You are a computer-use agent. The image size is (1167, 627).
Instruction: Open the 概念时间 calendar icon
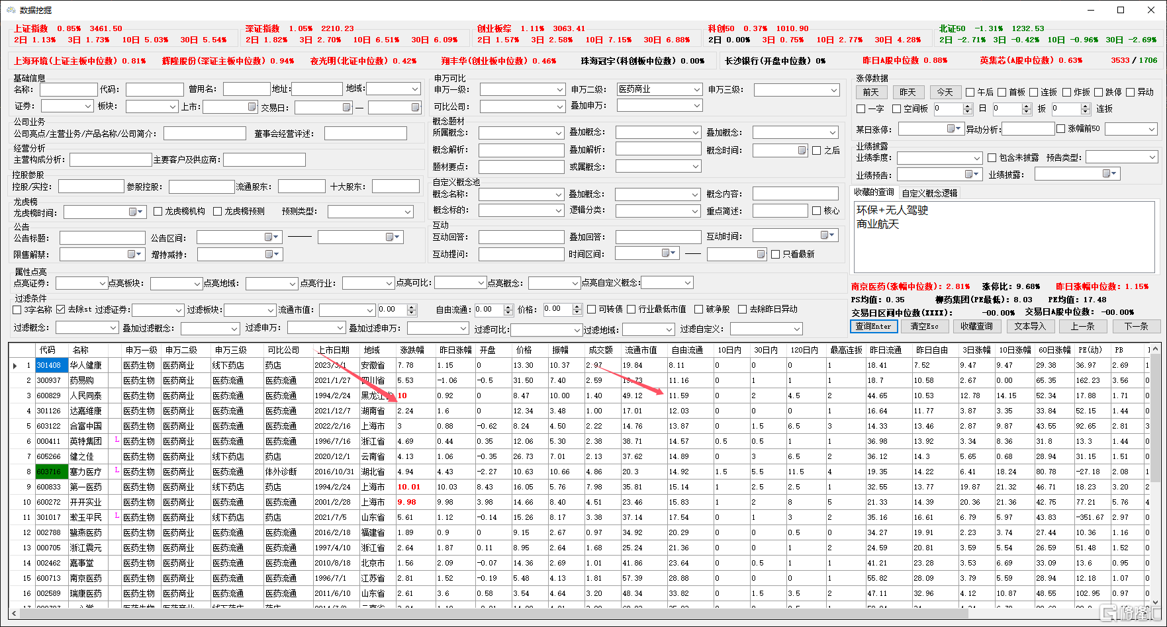pos(802,150)
